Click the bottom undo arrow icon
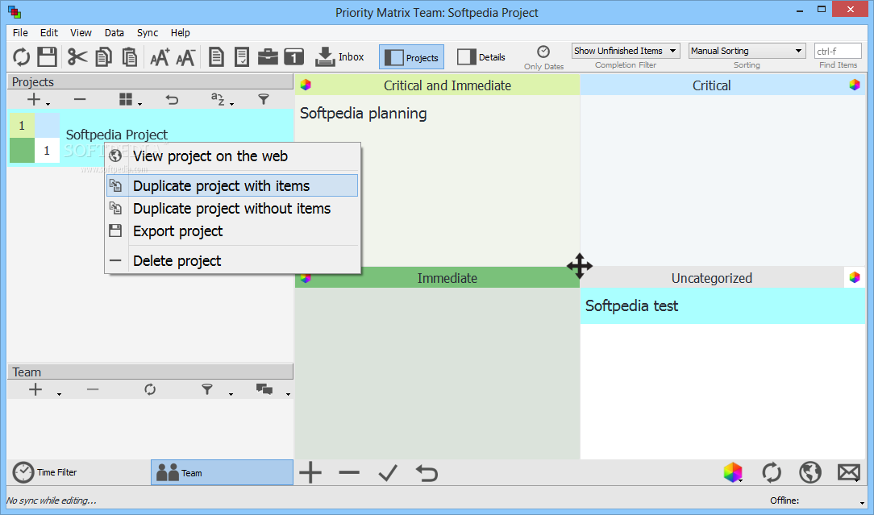 (427, 472)
